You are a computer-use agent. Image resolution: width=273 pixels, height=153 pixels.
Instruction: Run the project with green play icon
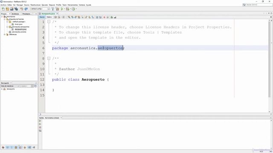(x=62, y=9)
